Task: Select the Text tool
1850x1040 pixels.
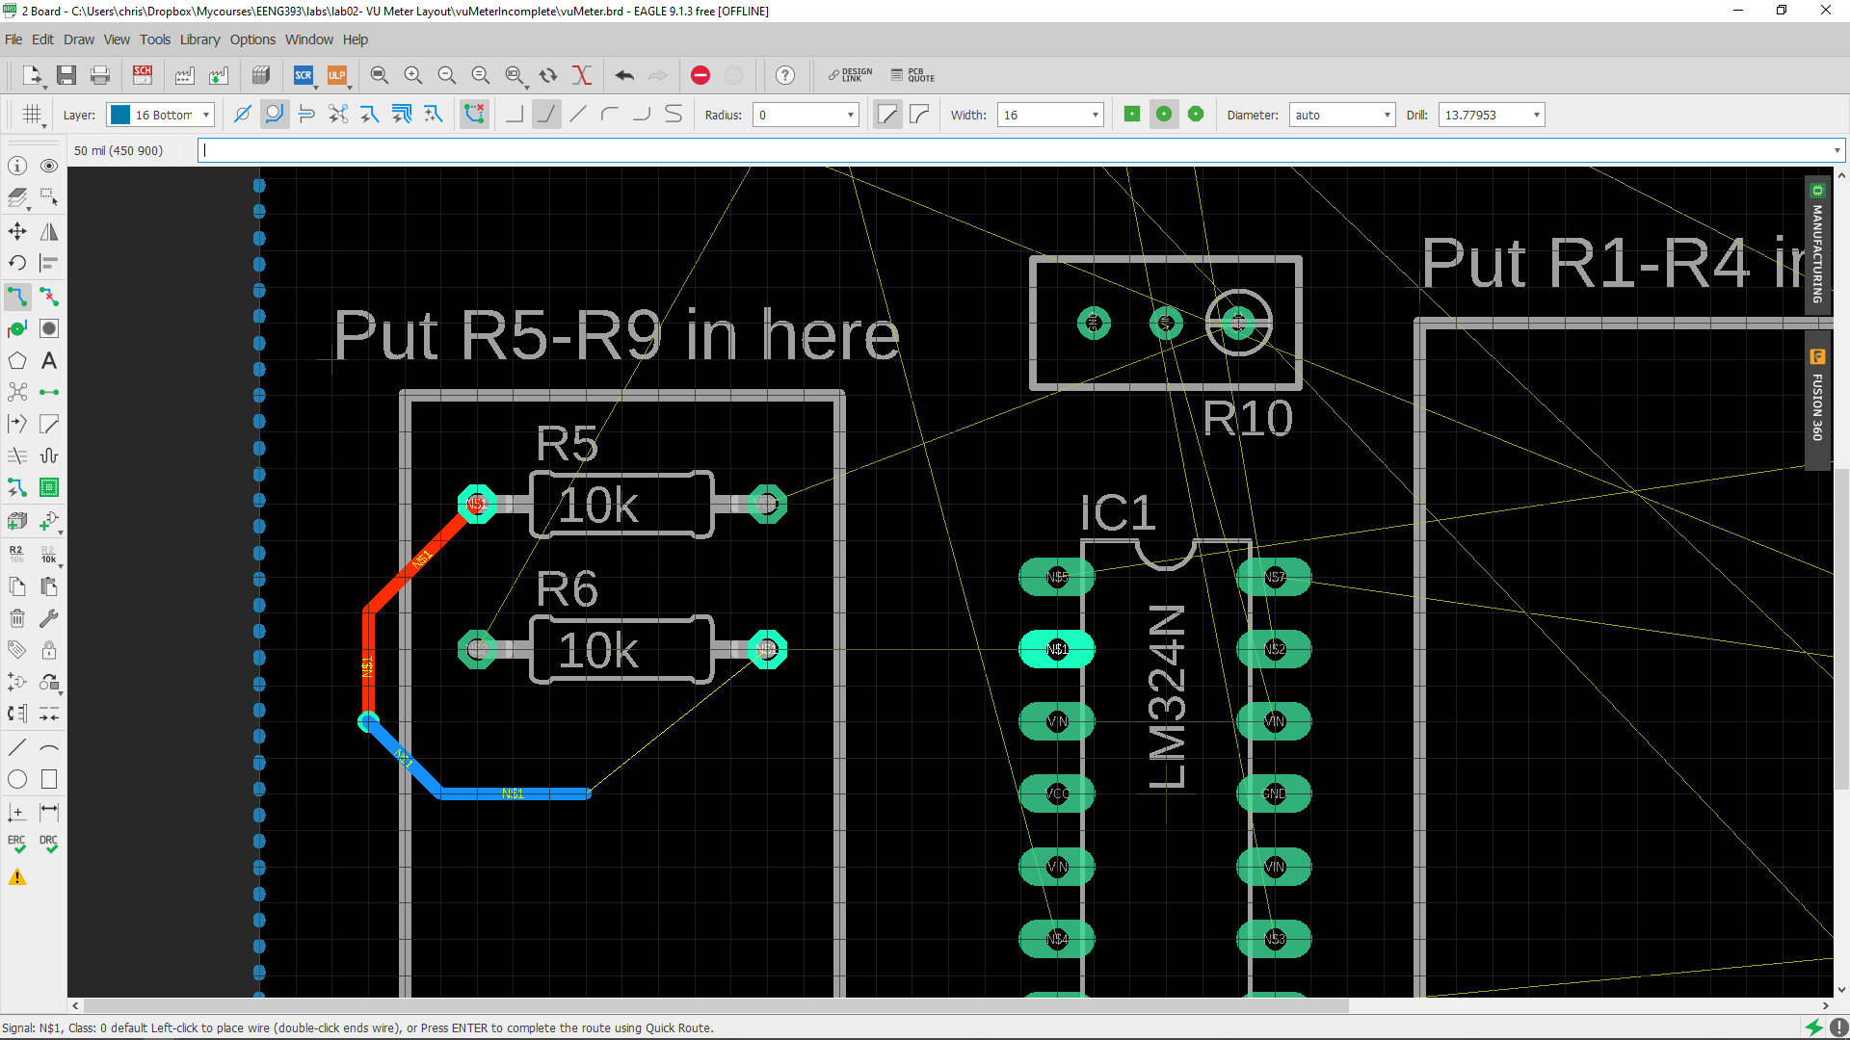Action: coord(49,360)
